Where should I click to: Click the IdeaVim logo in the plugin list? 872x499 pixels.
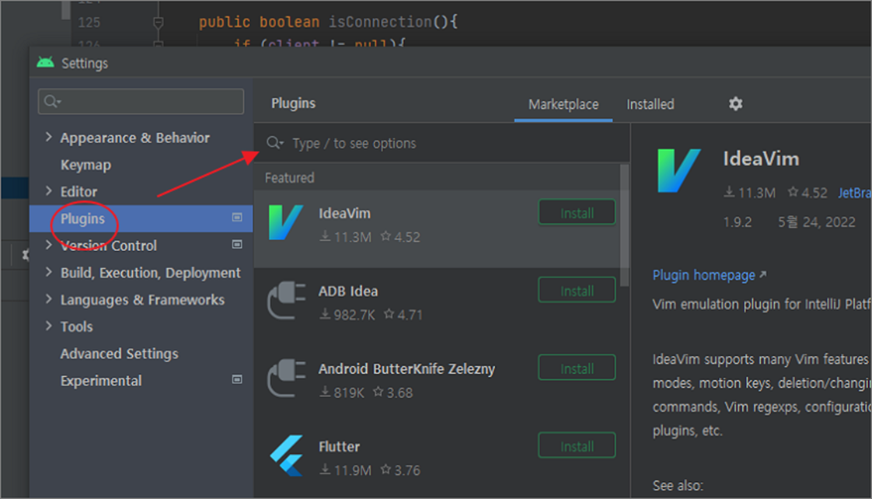285,222
